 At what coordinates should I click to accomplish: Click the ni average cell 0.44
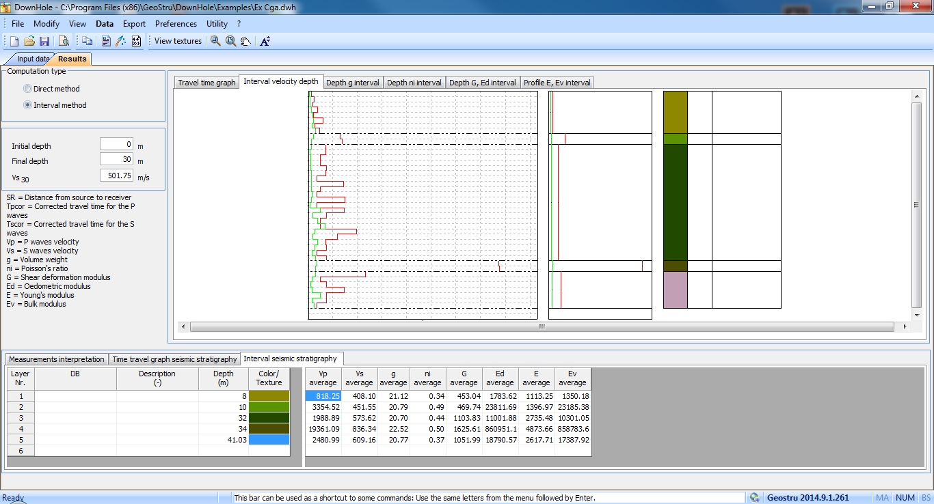[428, 418]
